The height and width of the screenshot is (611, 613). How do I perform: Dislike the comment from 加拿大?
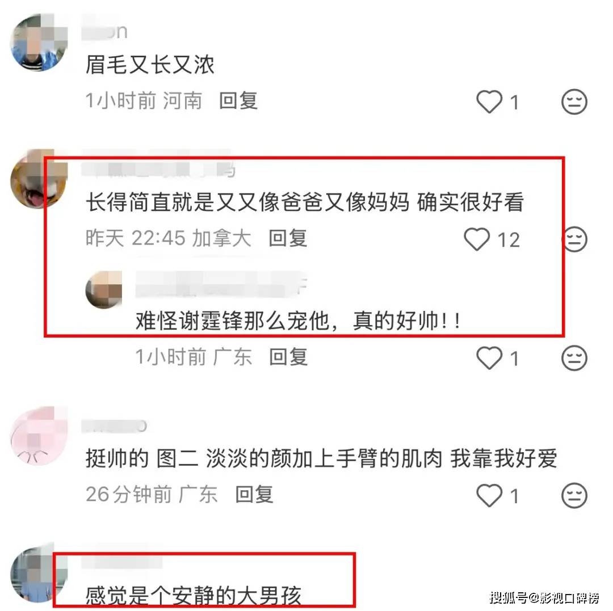coord(574,239)
